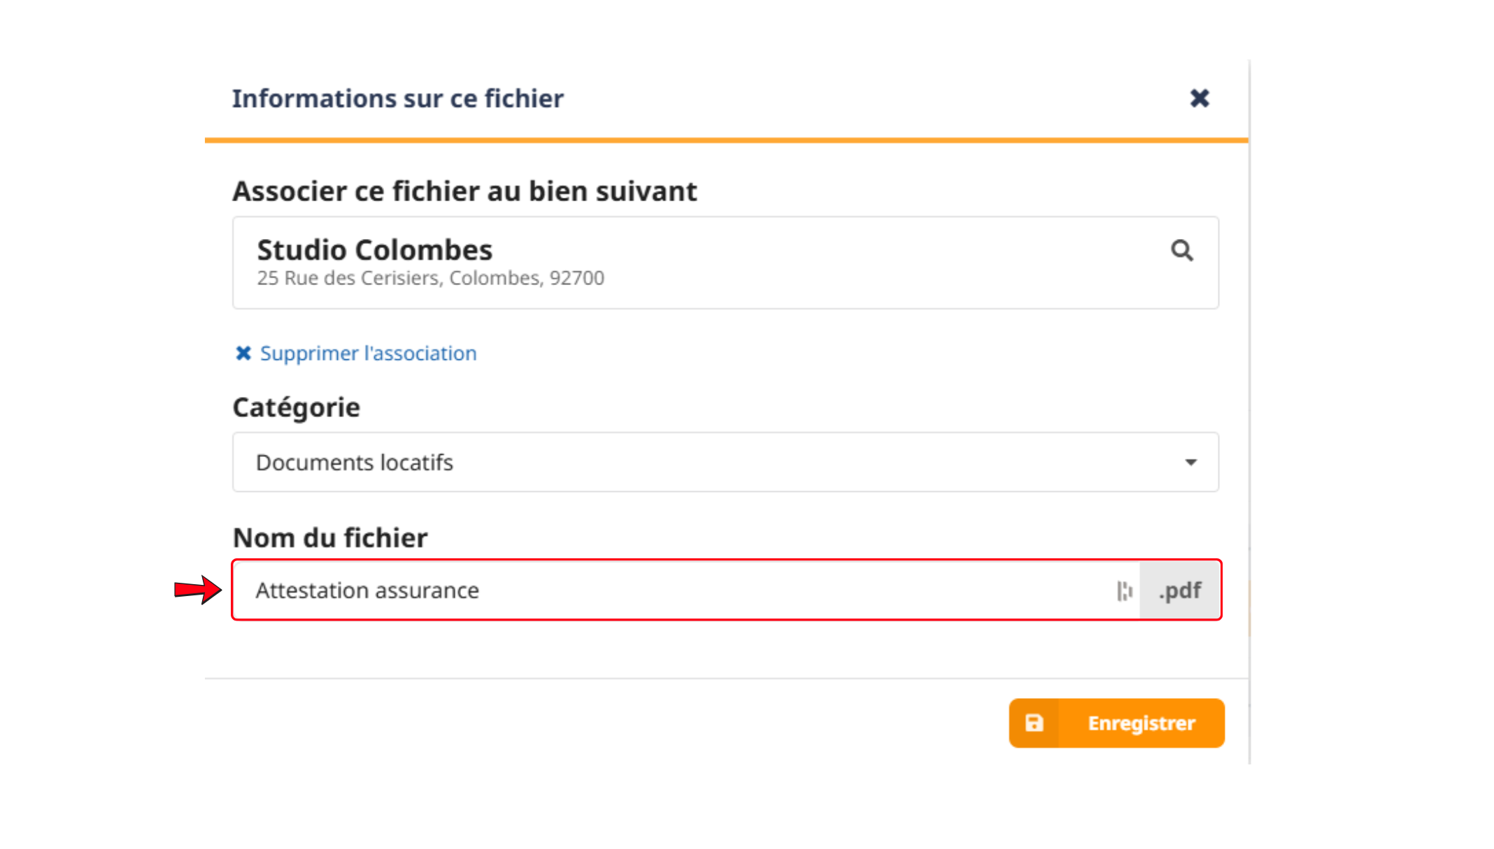Remove association via Supprimer l'association link
Screen dimensions: 1494x849
[368, 354]
